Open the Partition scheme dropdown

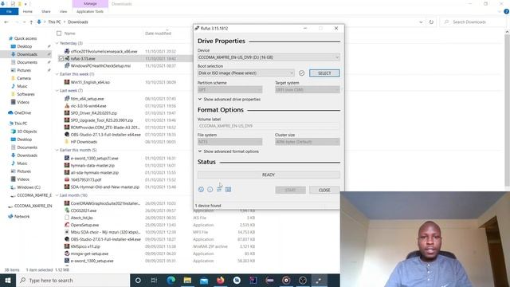(x=230, y=89)
